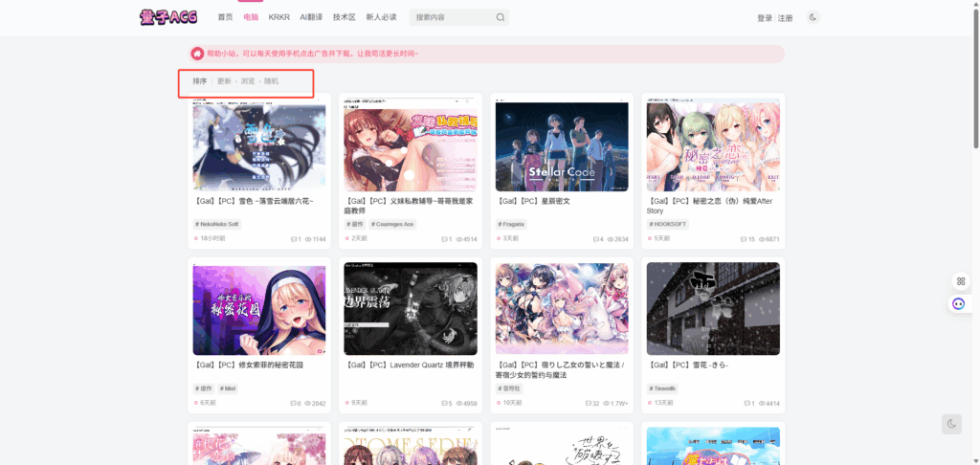Click the # Tinsmith tag

tap(662, 388)
